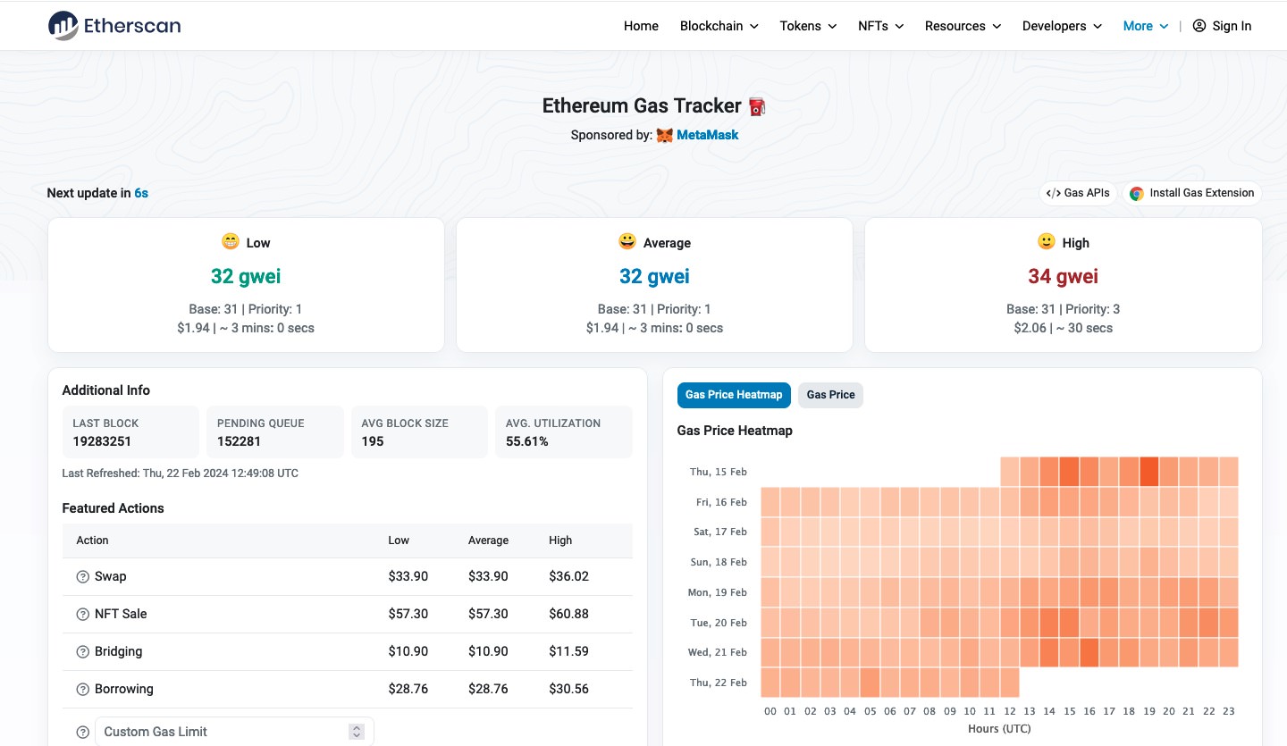Click the Swap low price $33.90
Viewport: 1287px width, 746px height.
coord(408,576)
